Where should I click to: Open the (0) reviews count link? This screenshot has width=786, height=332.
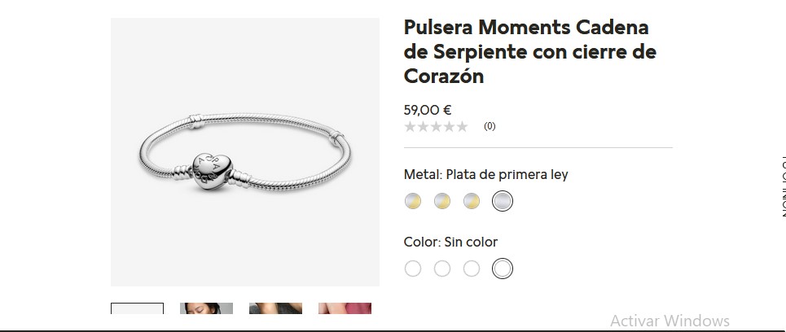click(490, 127)
